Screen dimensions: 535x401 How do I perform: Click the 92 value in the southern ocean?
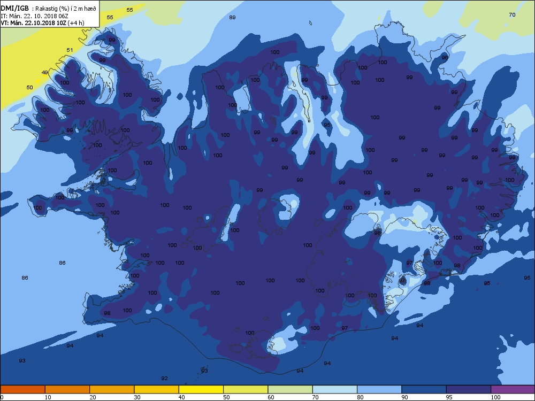164,378
